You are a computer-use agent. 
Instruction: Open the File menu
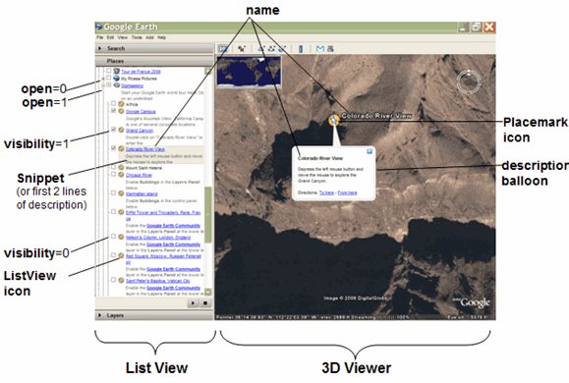(100, 37)
